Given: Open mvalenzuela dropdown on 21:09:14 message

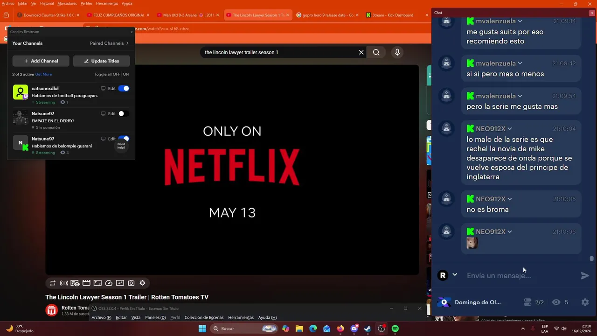Looking at the screenshot, I should point(520,21).
